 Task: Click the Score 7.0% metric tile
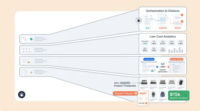click(x=172, y=43)
